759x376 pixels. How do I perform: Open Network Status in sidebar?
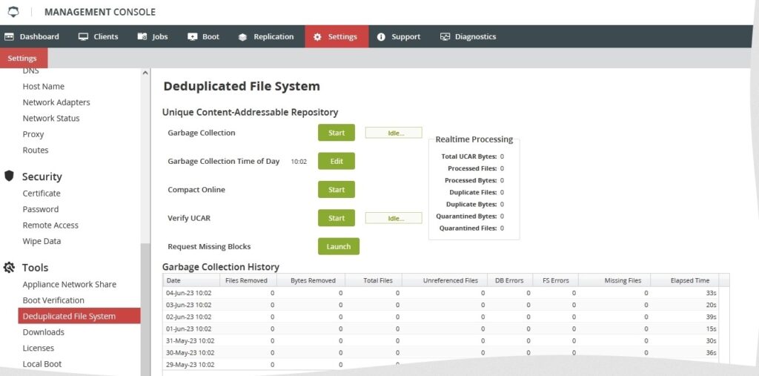tap(51, 118)
